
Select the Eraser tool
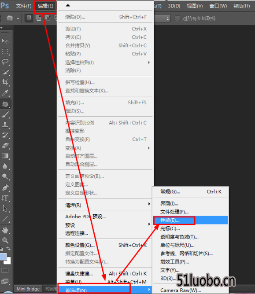5,146
